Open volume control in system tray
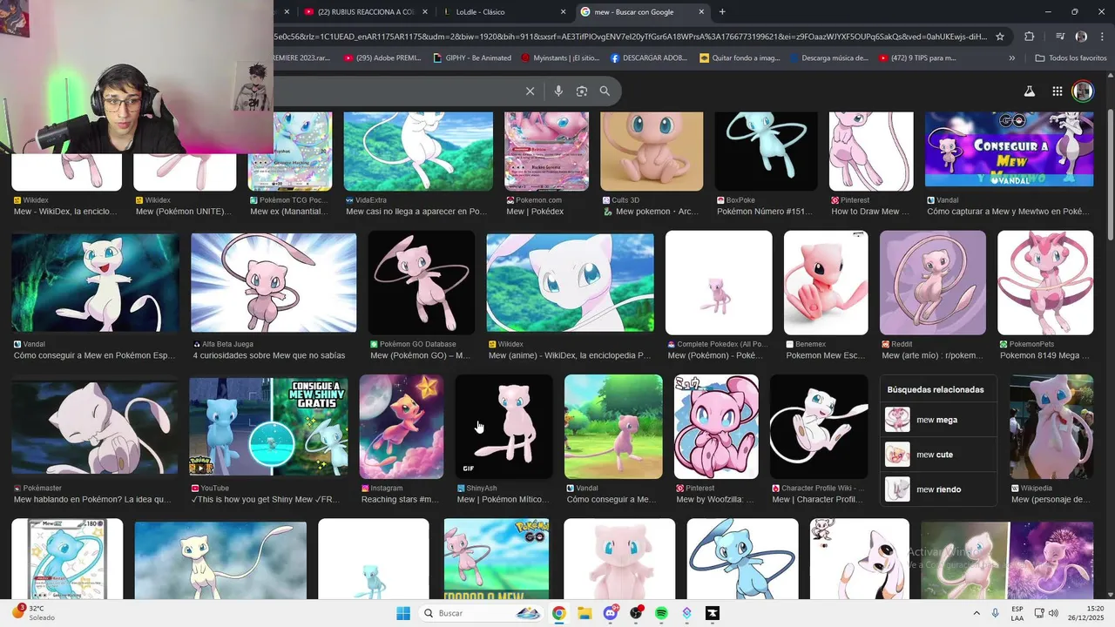 point(1052,613)
